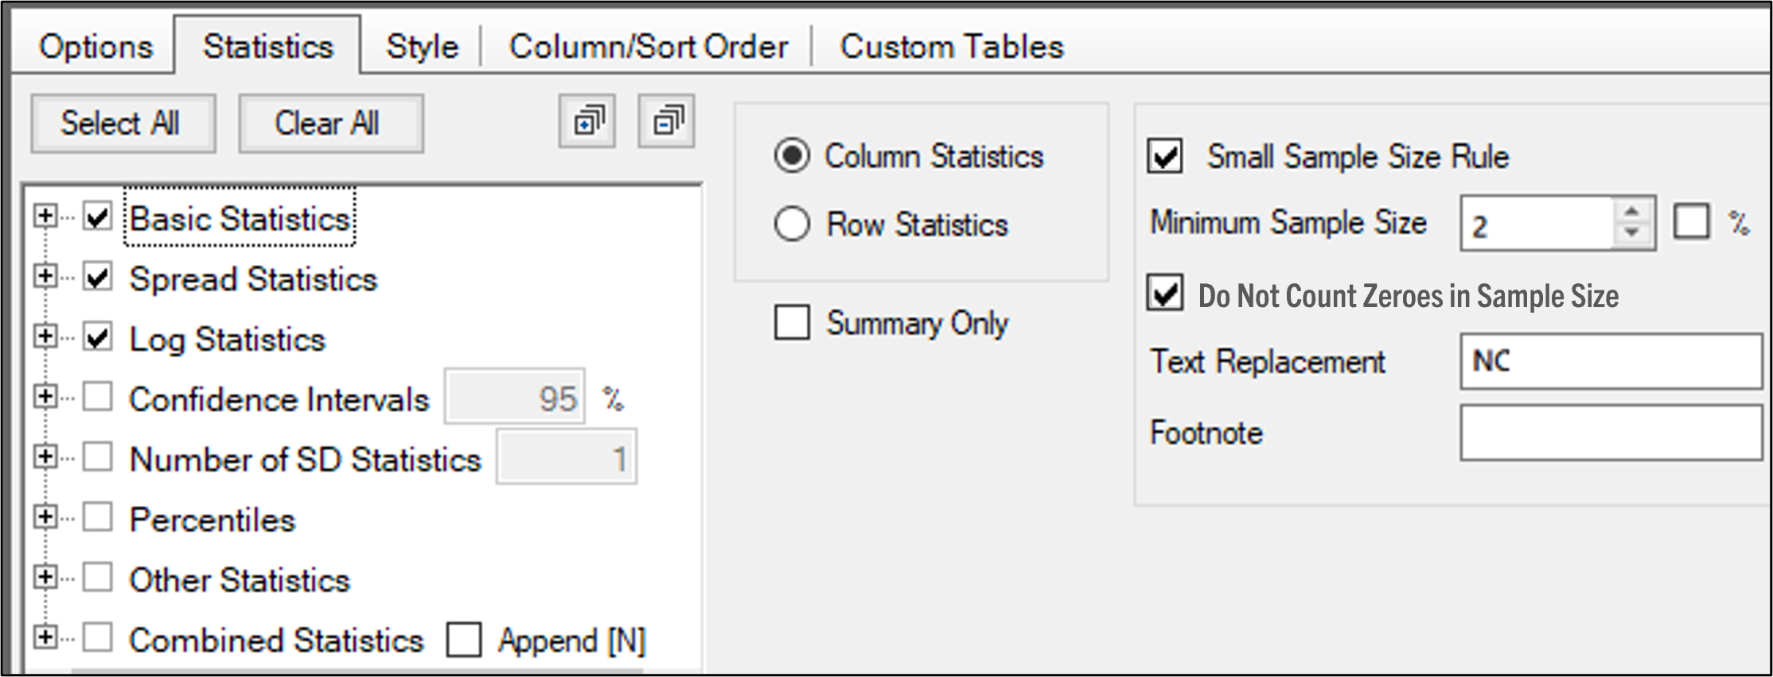The height and width of the screenshot is (677, 1773).
Task: Expand the Basic Statistics tree node
Action: 45,216
